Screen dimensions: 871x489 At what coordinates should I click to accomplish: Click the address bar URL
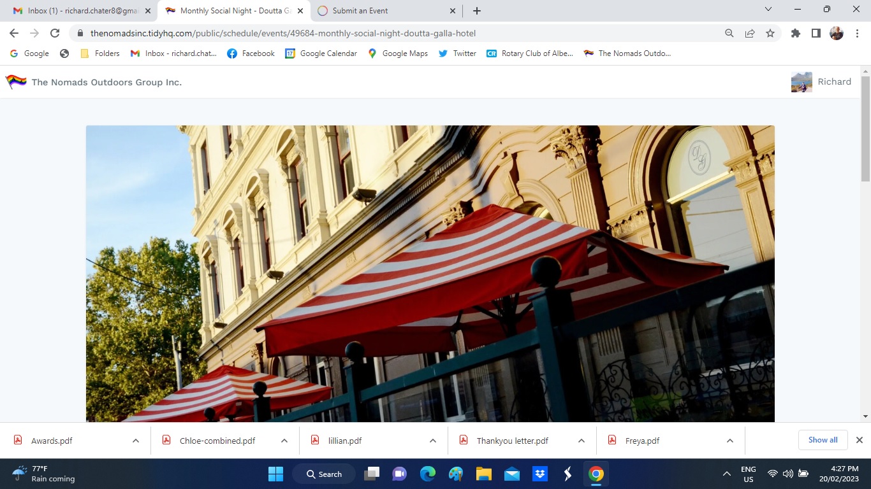283,33
